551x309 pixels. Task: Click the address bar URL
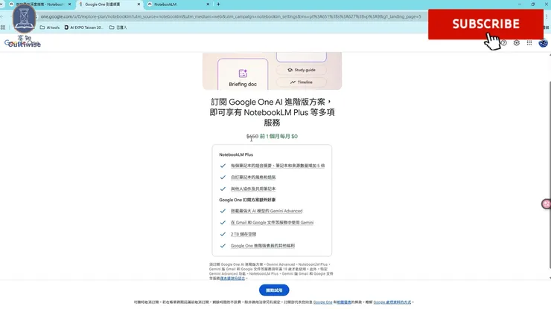pyautogui.click(x=231, y=16)
